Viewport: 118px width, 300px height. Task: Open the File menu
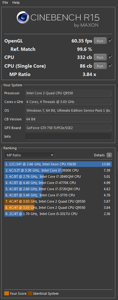click(5, 3)
